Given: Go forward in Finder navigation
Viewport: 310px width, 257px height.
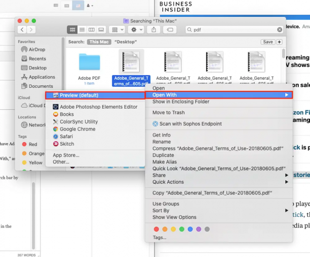Looking at the screenshot, I should (x=31, y=30).
